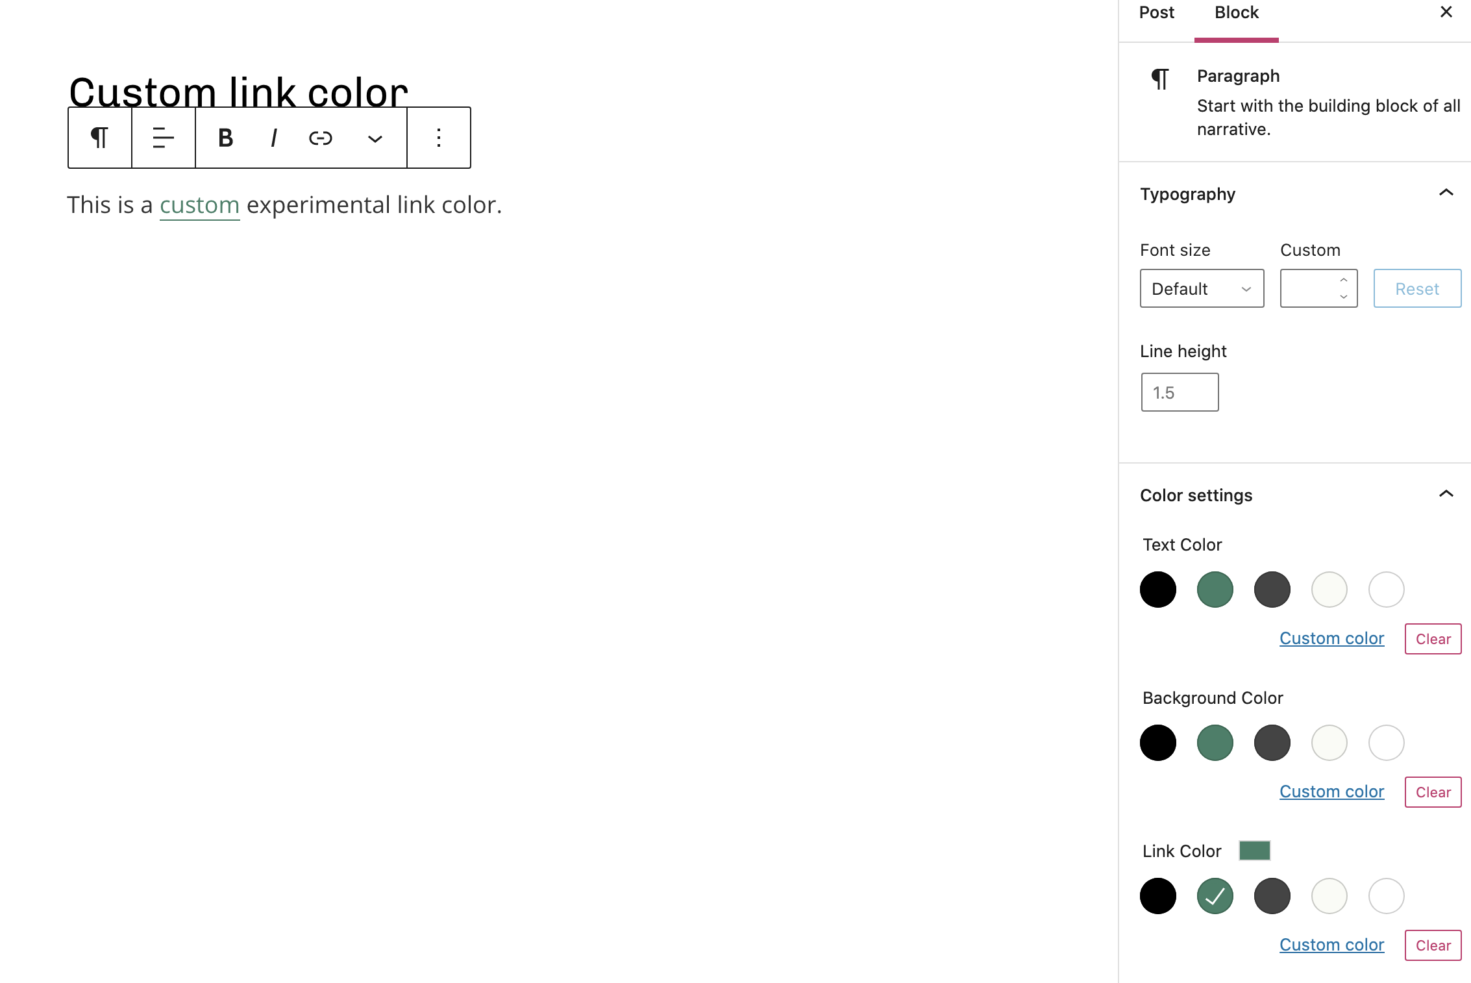This screenshot has width=1471, height=983.
Task: Select the Block tab
Action: click(x=1236, y=13)
